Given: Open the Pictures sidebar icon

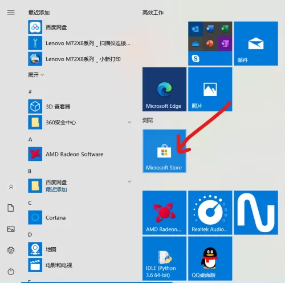Looking at the screenshot, I should [x=11, y=229].
